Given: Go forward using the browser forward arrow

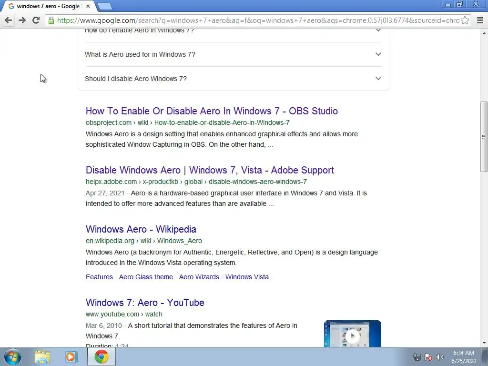Looking at the screenshot, I should tap(22, 20).
